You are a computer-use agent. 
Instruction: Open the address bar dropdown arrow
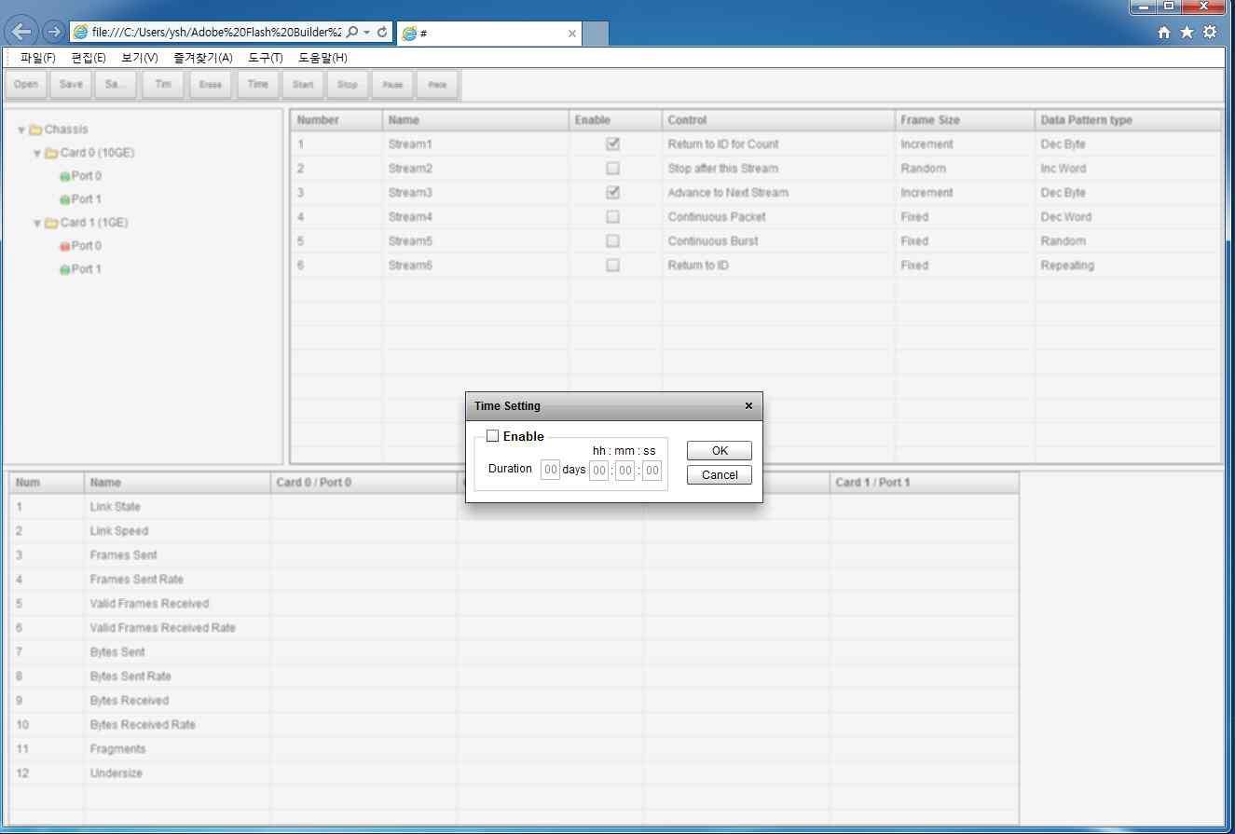tap(367, 32)
